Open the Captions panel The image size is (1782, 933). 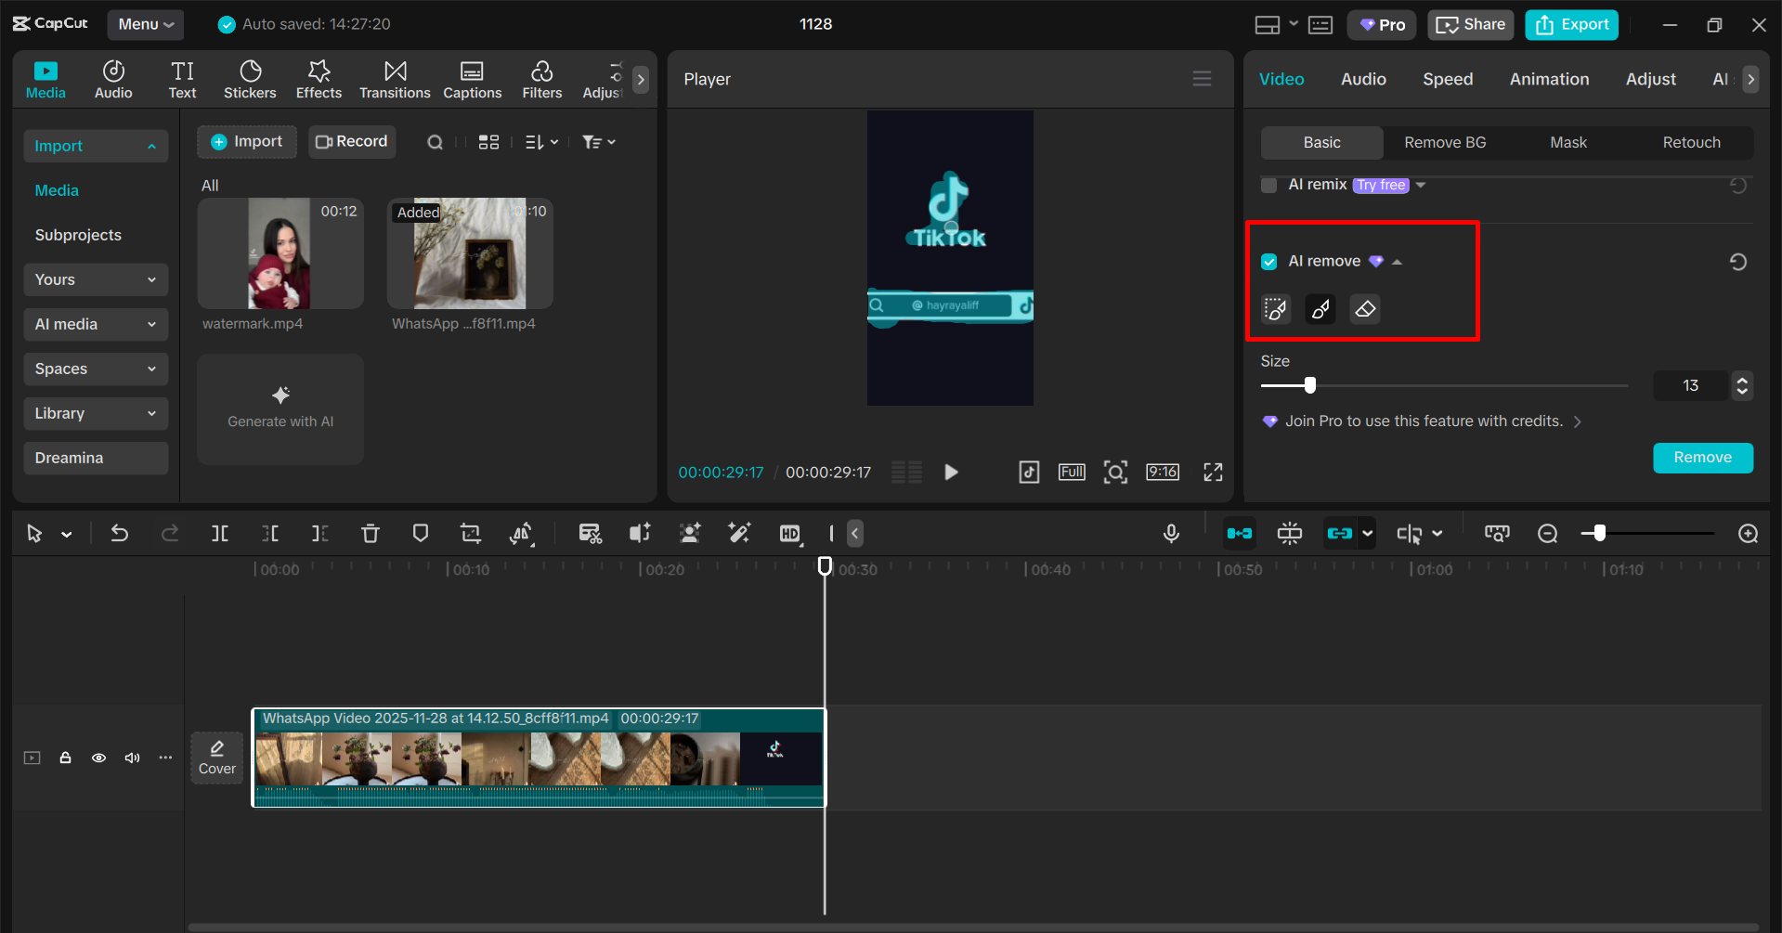[x=472, y=79]
